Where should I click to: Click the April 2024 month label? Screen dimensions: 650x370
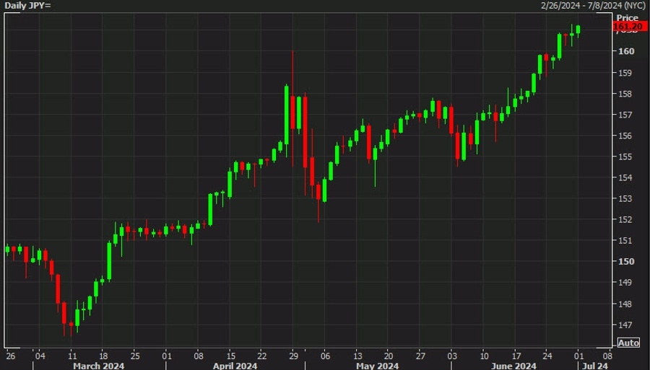[x=235, y=366]
